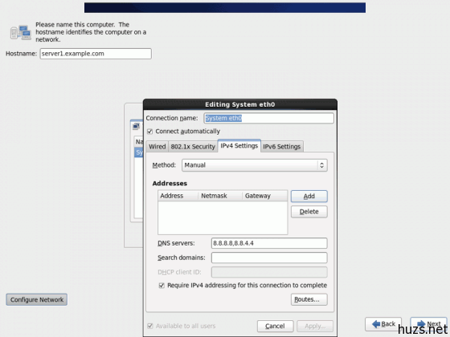Click the Gateway column header

coord(264,196)
